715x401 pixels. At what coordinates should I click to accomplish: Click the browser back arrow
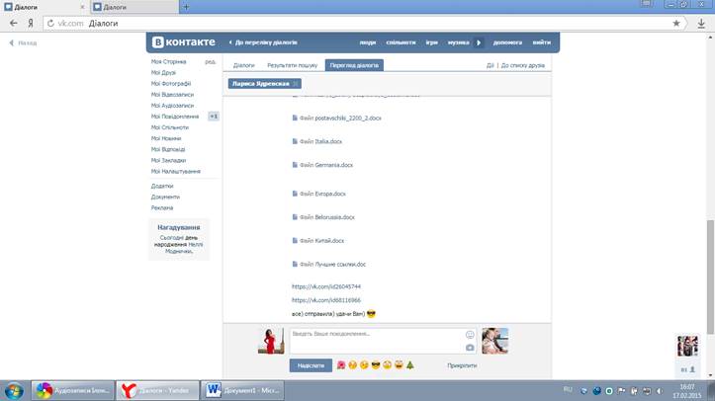coord(14,24)
